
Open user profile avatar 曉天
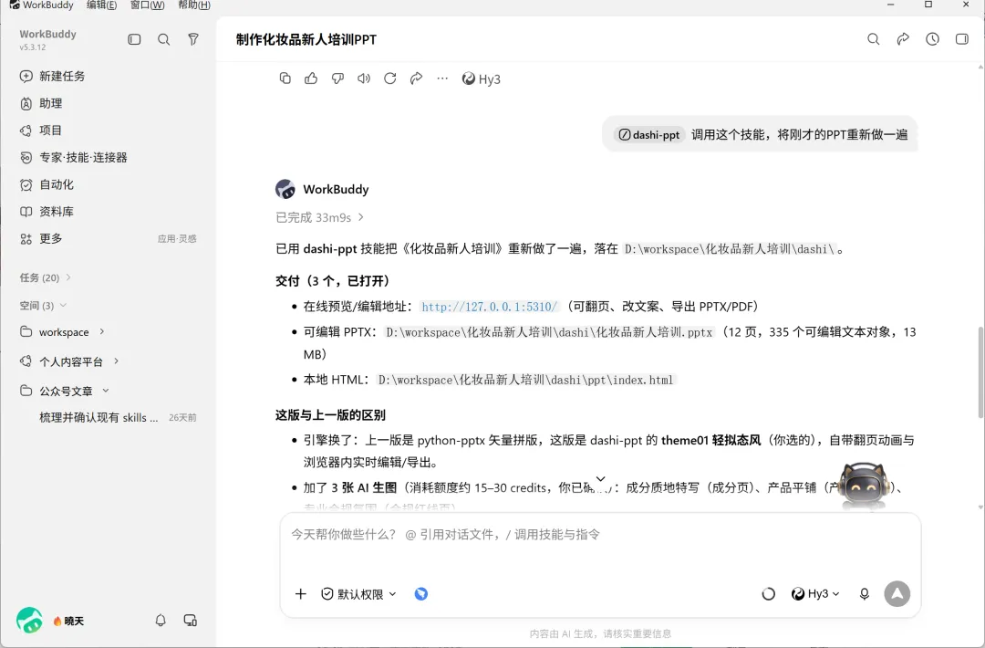(x=29, y=621)
